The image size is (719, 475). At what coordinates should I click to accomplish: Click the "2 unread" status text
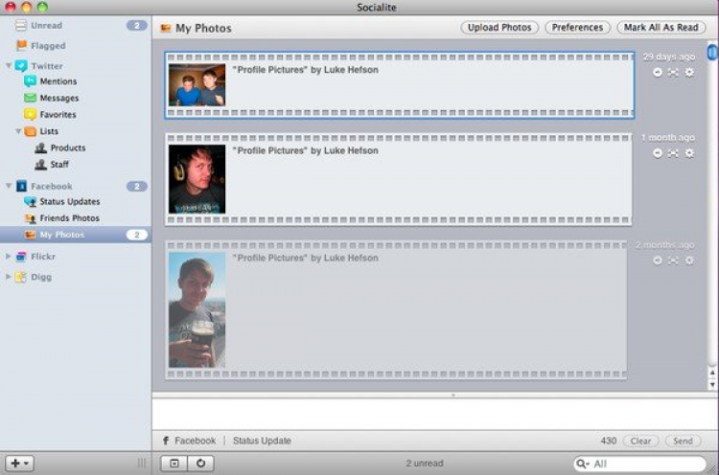point(425,464)
